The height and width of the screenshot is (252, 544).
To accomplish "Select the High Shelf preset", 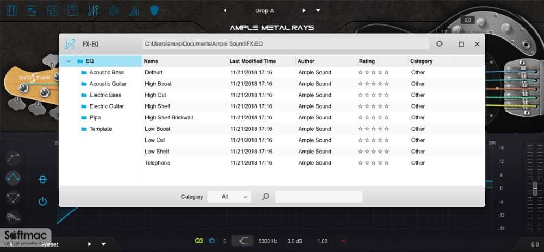I will (x=313, y=106).
